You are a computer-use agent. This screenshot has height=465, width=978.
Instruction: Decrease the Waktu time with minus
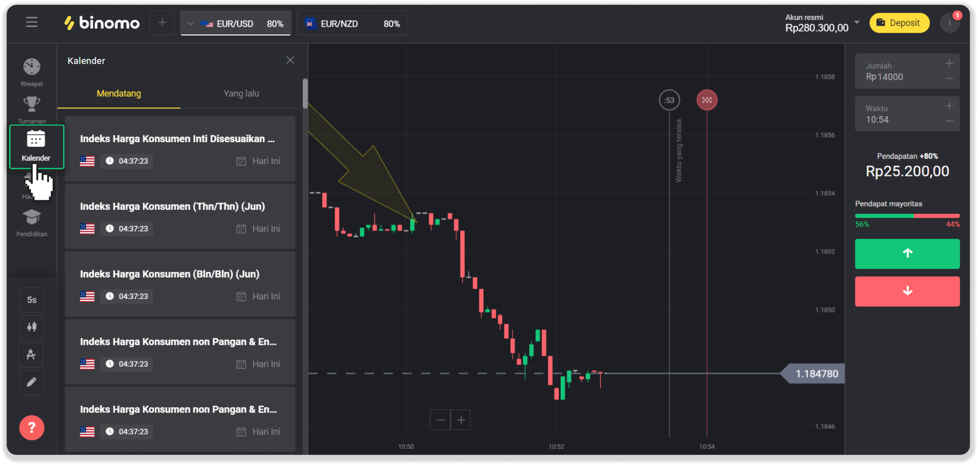click(949, 121)
